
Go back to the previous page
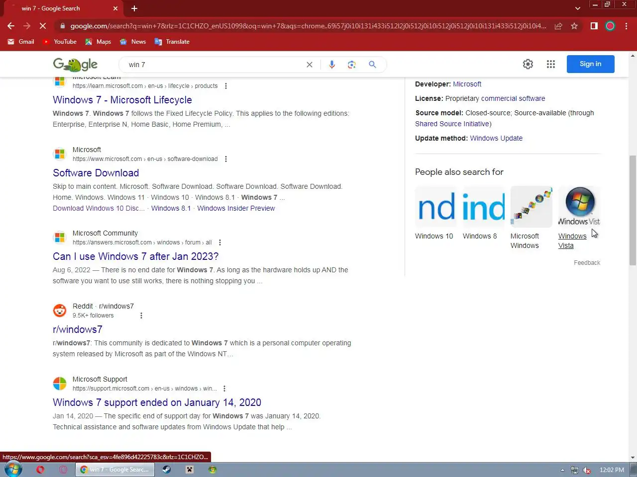(x=11, y=26)
